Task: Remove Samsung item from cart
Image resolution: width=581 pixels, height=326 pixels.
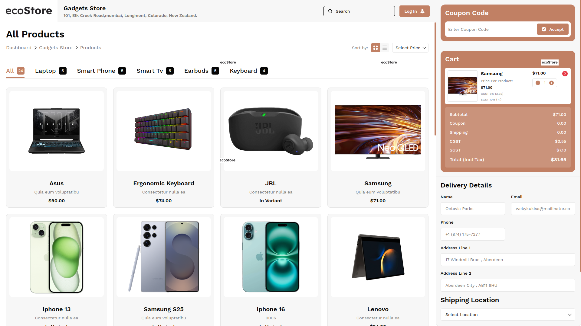Action: [565, 74]
